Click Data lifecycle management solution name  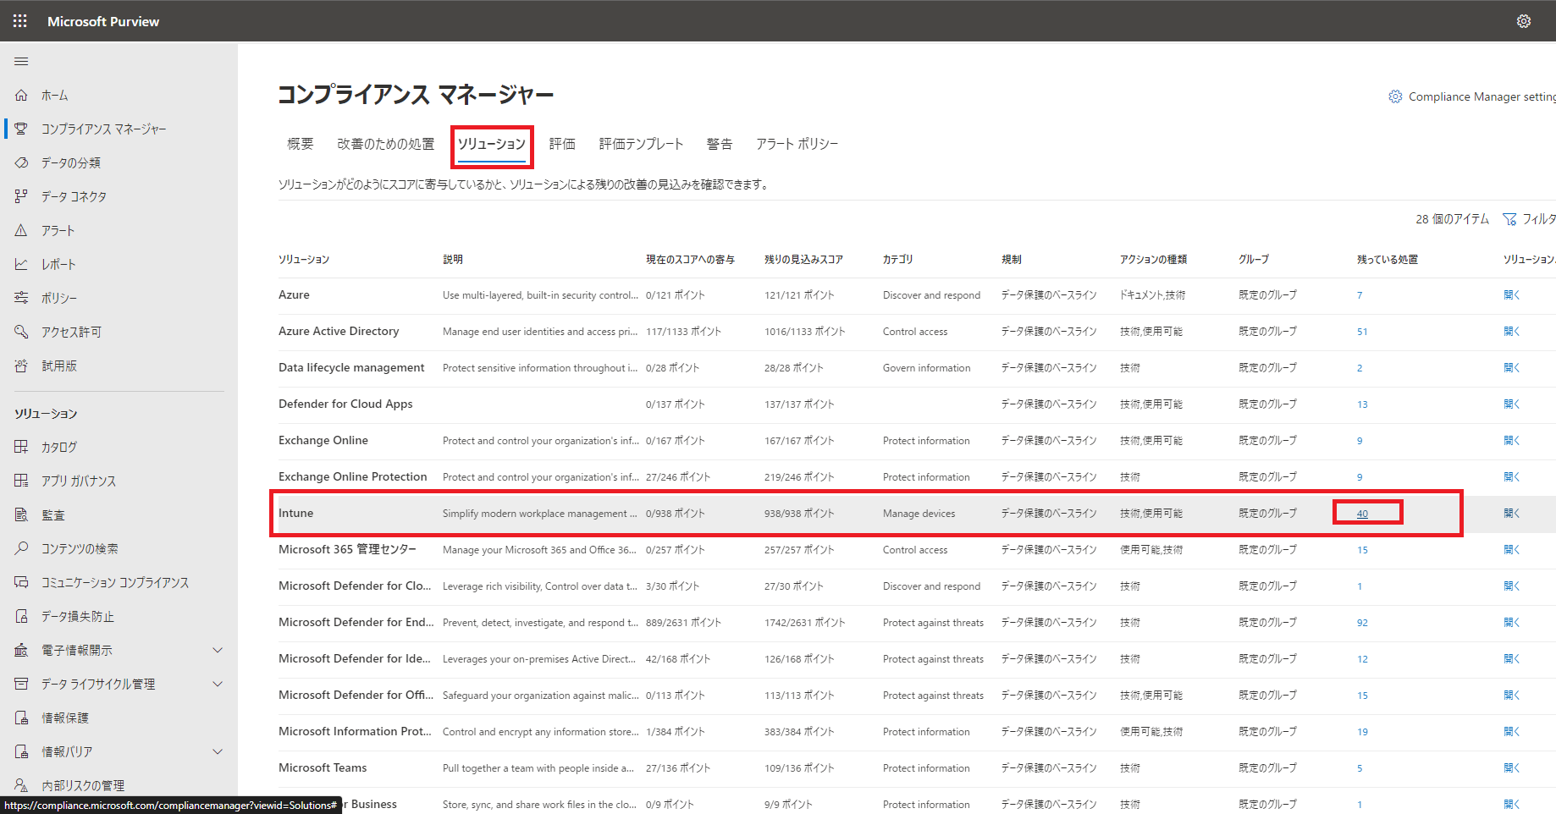[x=351, y=367]
